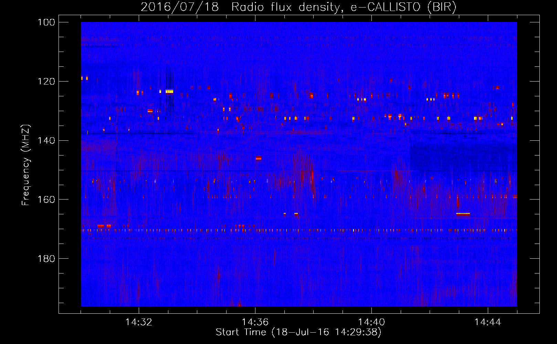
Task: Click the 14:36 time tick label
Action: [x=255, y=322]
